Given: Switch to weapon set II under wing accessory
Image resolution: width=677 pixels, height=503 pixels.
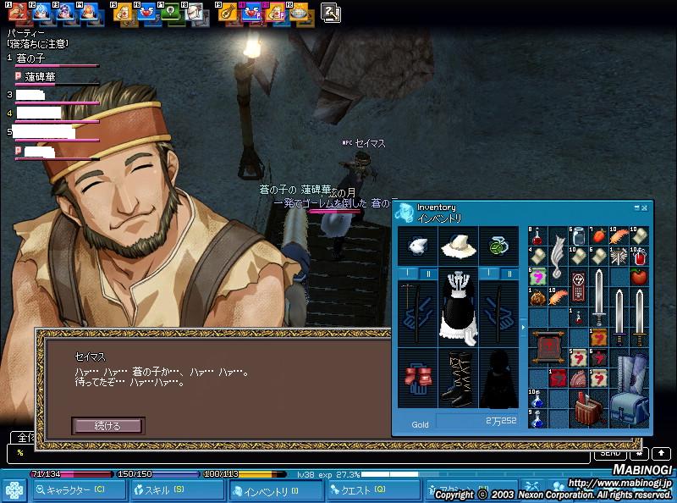Looking at the screenshot, I should [428, 274].
